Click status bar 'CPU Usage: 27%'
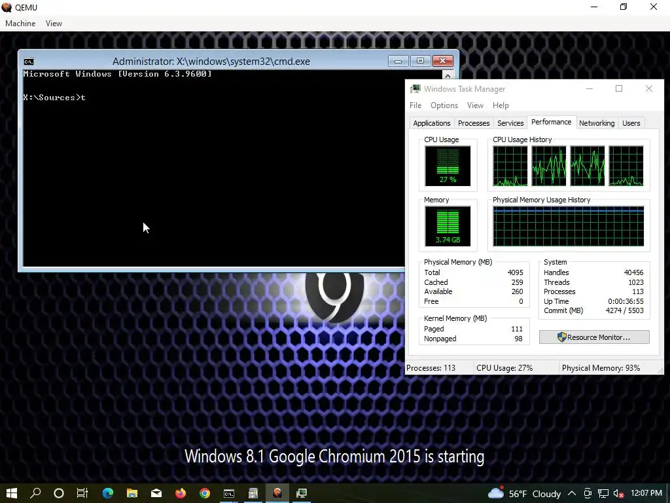The height and width of the screenshot is (503, 670). tap(504, 368)
